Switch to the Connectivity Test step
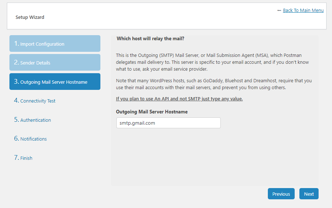This screenshot has width=332, height=208. pyautogui.click(x=38, y=101)
